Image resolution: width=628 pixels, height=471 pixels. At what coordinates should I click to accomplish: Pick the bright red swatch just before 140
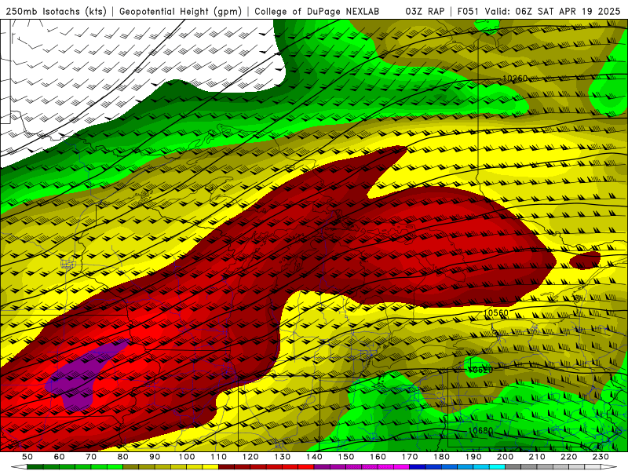click(305, 466)
